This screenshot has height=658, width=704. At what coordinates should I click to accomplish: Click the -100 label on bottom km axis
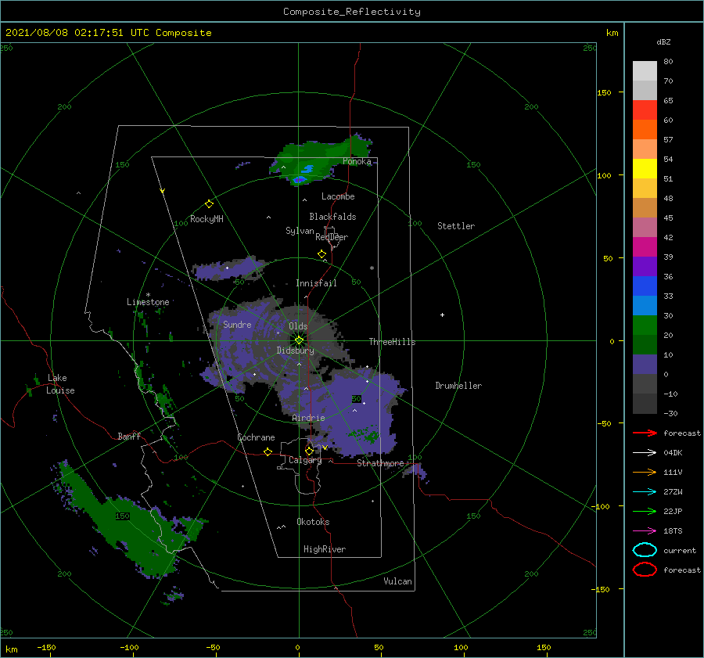tap(129, 647)
